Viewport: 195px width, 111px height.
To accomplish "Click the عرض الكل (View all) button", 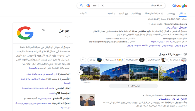I will click(133, 86).
